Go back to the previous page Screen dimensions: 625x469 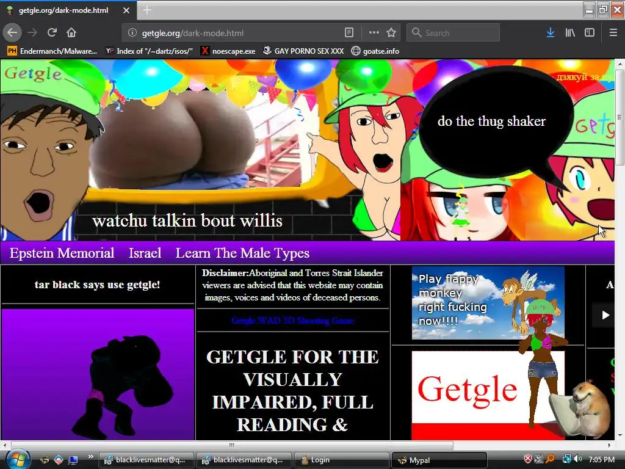[x=12, y=32]
